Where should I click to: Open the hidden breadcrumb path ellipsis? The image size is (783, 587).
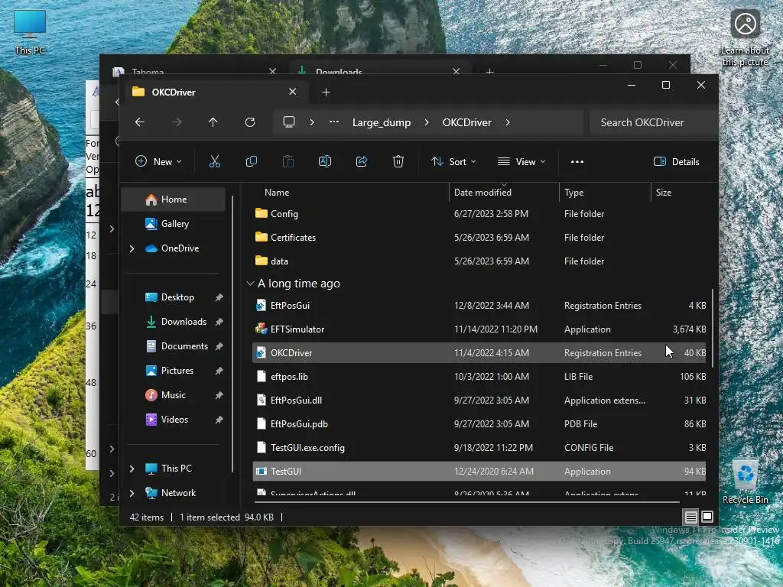pos(334,122)
